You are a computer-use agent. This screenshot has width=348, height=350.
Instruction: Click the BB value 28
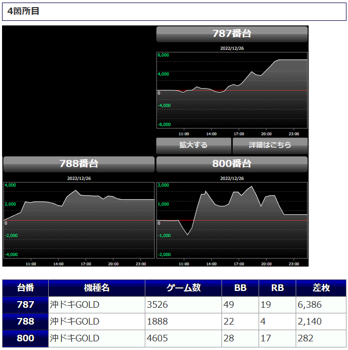[229, 338]
